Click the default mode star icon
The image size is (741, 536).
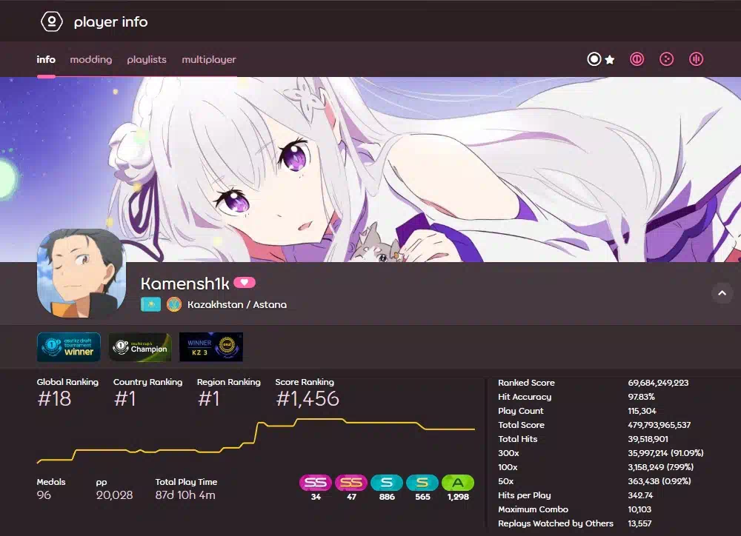(610, 59)
